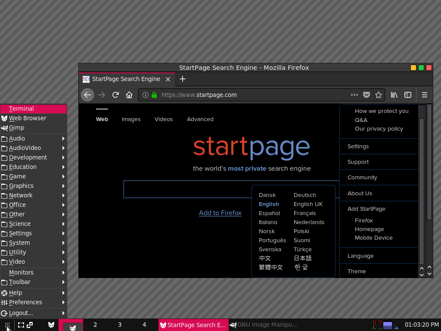Open a new browser tab
441x331 pixels.
pyautogui.click(x=183, y=79)
